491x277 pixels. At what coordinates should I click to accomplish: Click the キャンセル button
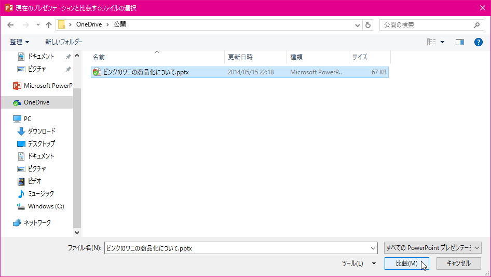(x=458, y=263)
